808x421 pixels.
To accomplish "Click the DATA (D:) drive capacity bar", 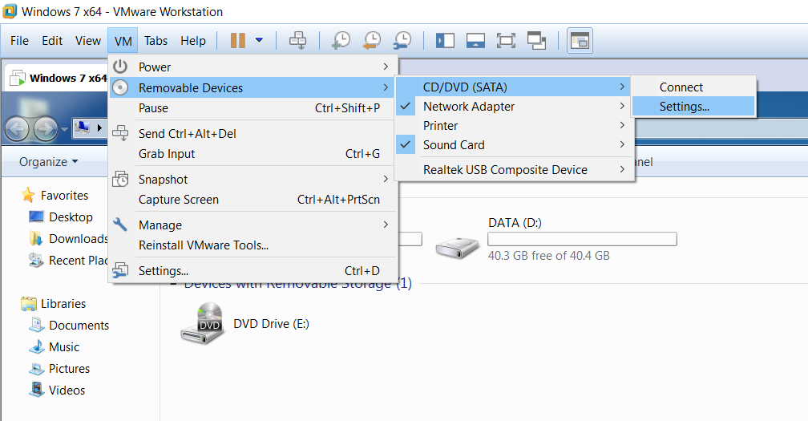I will [x=582, y=239].
